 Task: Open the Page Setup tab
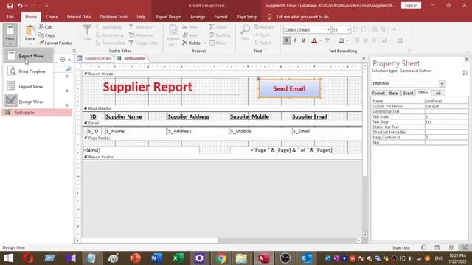pyautogui.click(x=247, y=17)
